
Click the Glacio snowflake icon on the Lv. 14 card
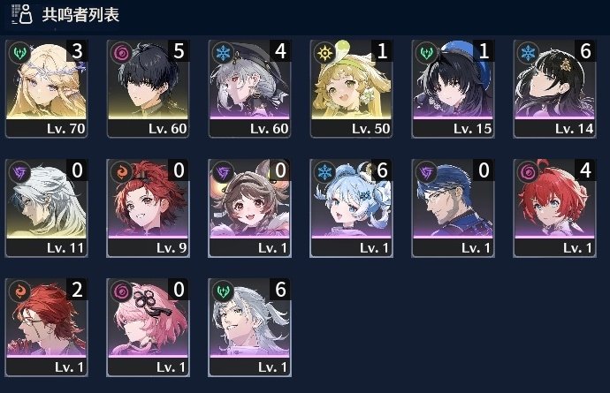[528, 52]
